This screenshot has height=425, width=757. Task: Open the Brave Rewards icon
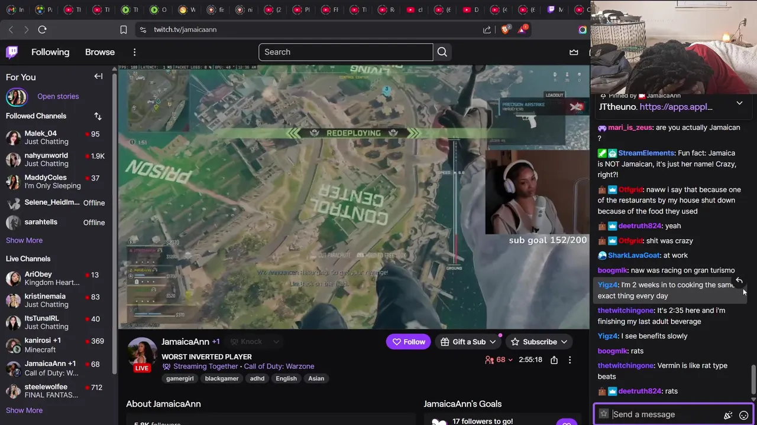click(523, 29)
